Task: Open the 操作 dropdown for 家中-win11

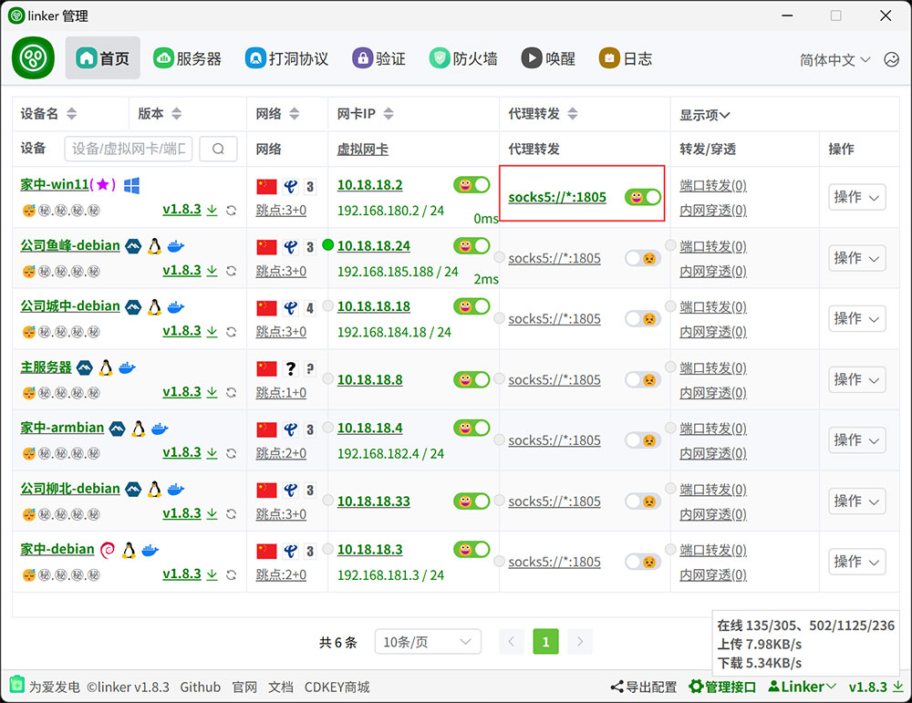Action: pos(856,197)
